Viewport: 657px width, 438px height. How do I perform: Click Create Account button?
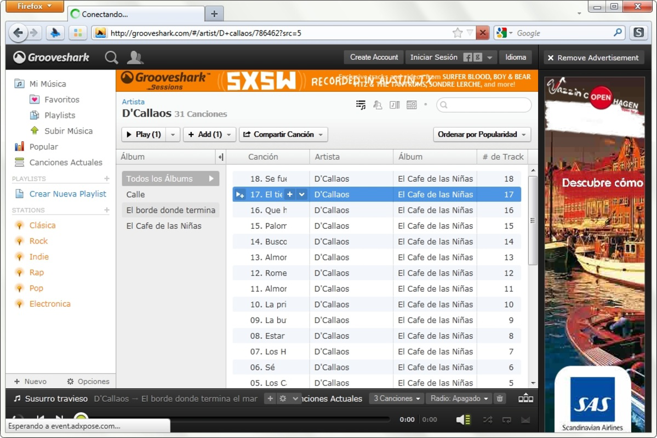(x=374, y=57)
